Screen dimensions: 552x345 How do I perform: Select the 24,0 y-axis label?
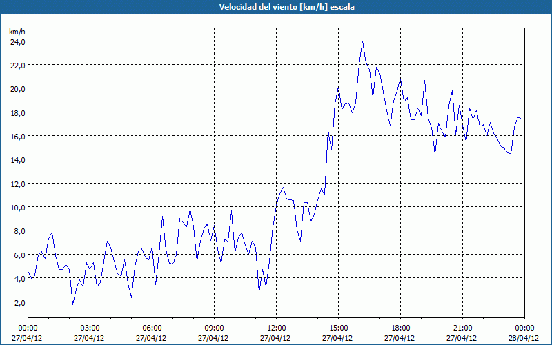(x=17, y=42)
